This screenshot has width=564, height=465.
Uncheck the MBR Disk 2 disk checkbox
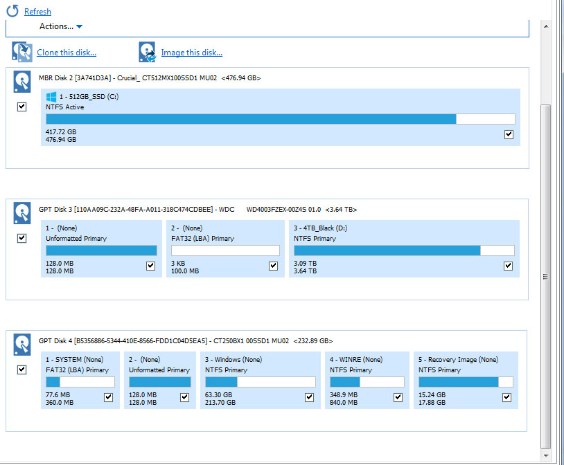[x=22, y=107]
